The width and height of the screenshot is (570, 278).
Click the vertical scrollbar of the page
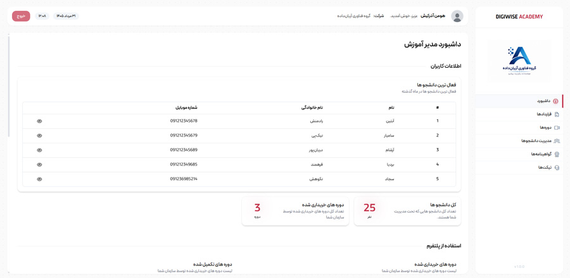tap(9, 87)
